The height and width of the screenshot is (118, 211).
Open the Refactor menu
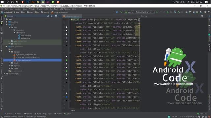tap(40, 9)
